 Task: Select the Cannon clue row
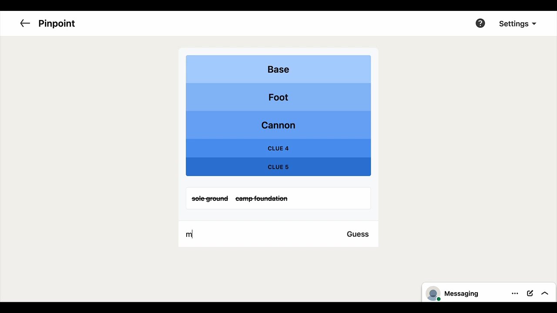click(x=278, y=125)
